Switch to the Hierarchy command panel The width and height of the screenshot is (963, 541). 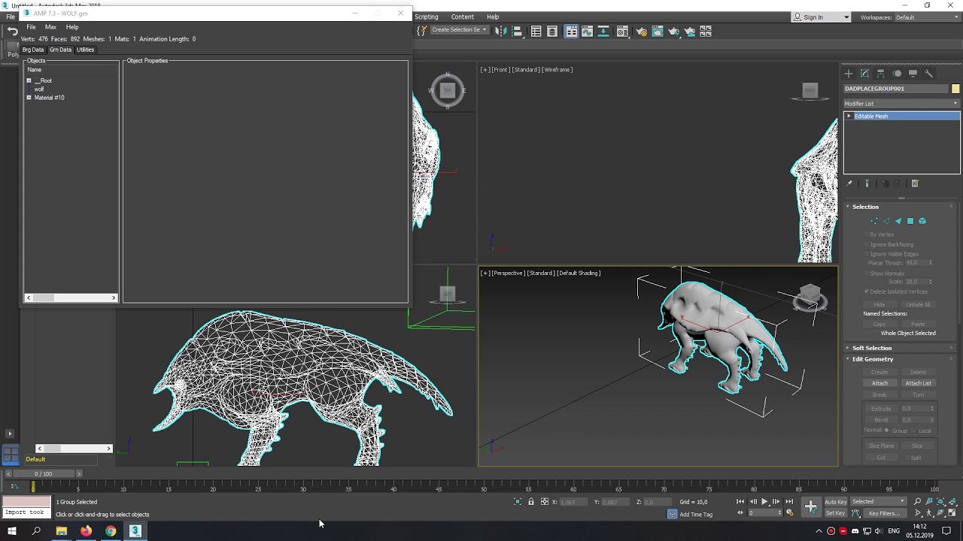coord(880,74)
